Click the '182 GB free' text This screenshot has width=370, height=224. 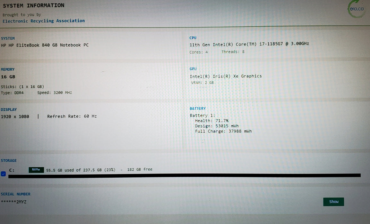click(x=140, y=169)
